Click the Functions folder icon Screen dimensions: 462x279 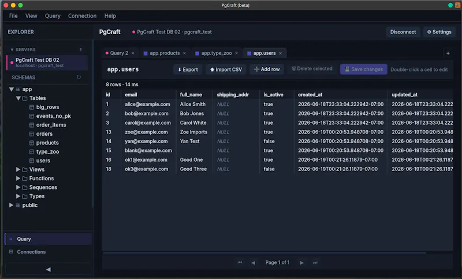click(25, 178)
